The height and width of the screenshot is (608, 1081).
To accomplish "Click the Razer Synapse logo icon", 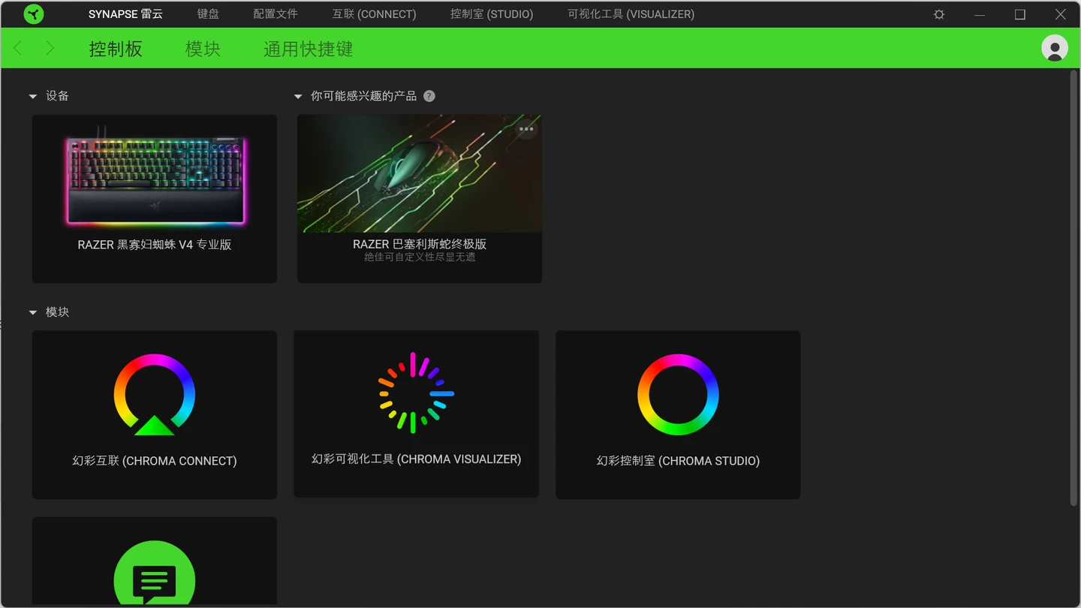I will 34,14.
